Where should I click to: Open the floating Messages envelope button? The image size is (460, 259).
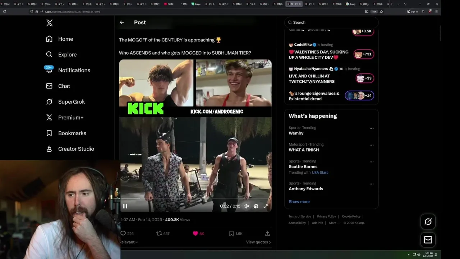[428, 240]
